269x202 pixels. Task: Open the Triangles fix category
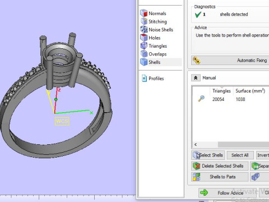tap(157, 46)
